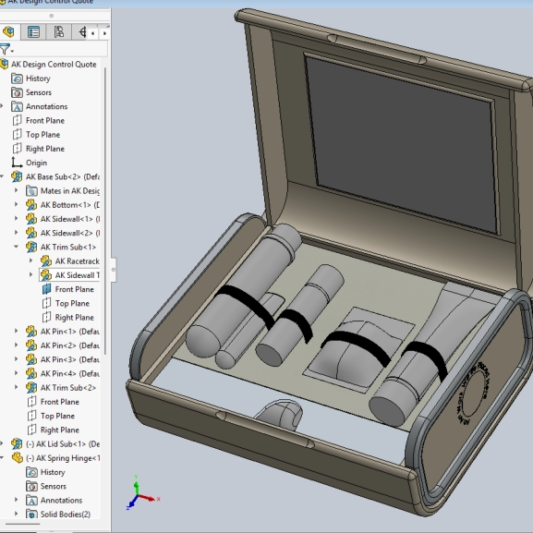
Task: Click the AK Base Sub<2> assembly icon
Action: coord(17,176)
